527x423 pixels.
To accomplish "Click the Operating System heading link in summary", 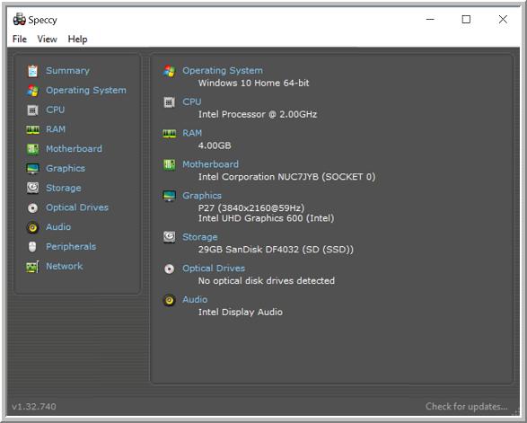I will coord(223,71).
